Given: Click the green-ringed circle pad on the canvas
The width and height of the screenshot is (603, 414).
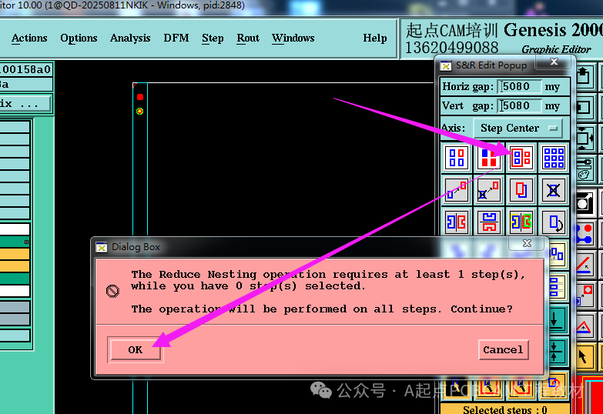Looking at the screenshot, I should (x=139, y=111).
